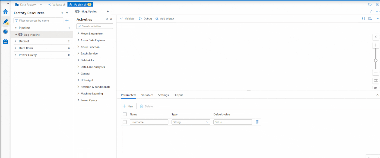Switch to the Settings tab

pyautogui.click(x=163, y=95)
